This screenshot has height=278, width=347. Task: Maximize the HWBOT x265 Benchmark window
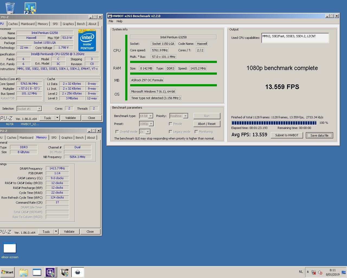332,16
